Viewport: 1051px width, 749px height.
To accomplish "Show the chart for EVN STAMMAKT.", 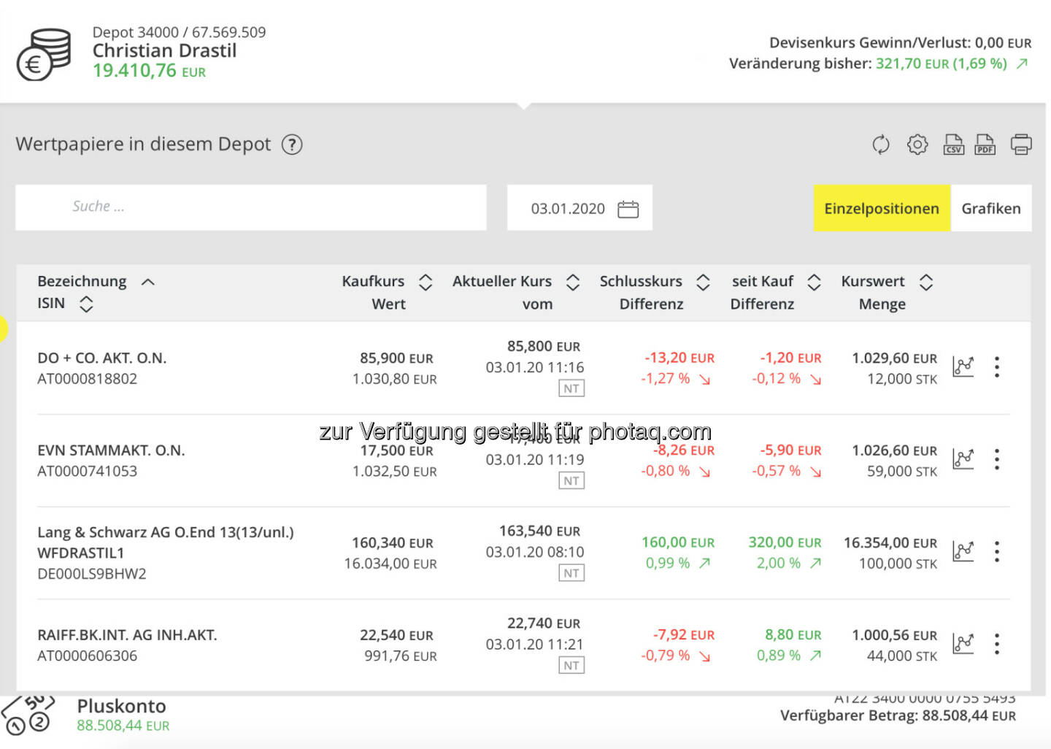I will click(963, 459).
